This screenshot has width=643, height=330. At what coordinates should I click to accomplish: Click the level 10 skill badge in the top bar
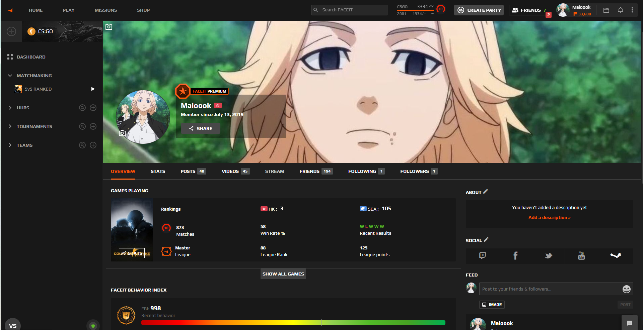pos(441,9)
